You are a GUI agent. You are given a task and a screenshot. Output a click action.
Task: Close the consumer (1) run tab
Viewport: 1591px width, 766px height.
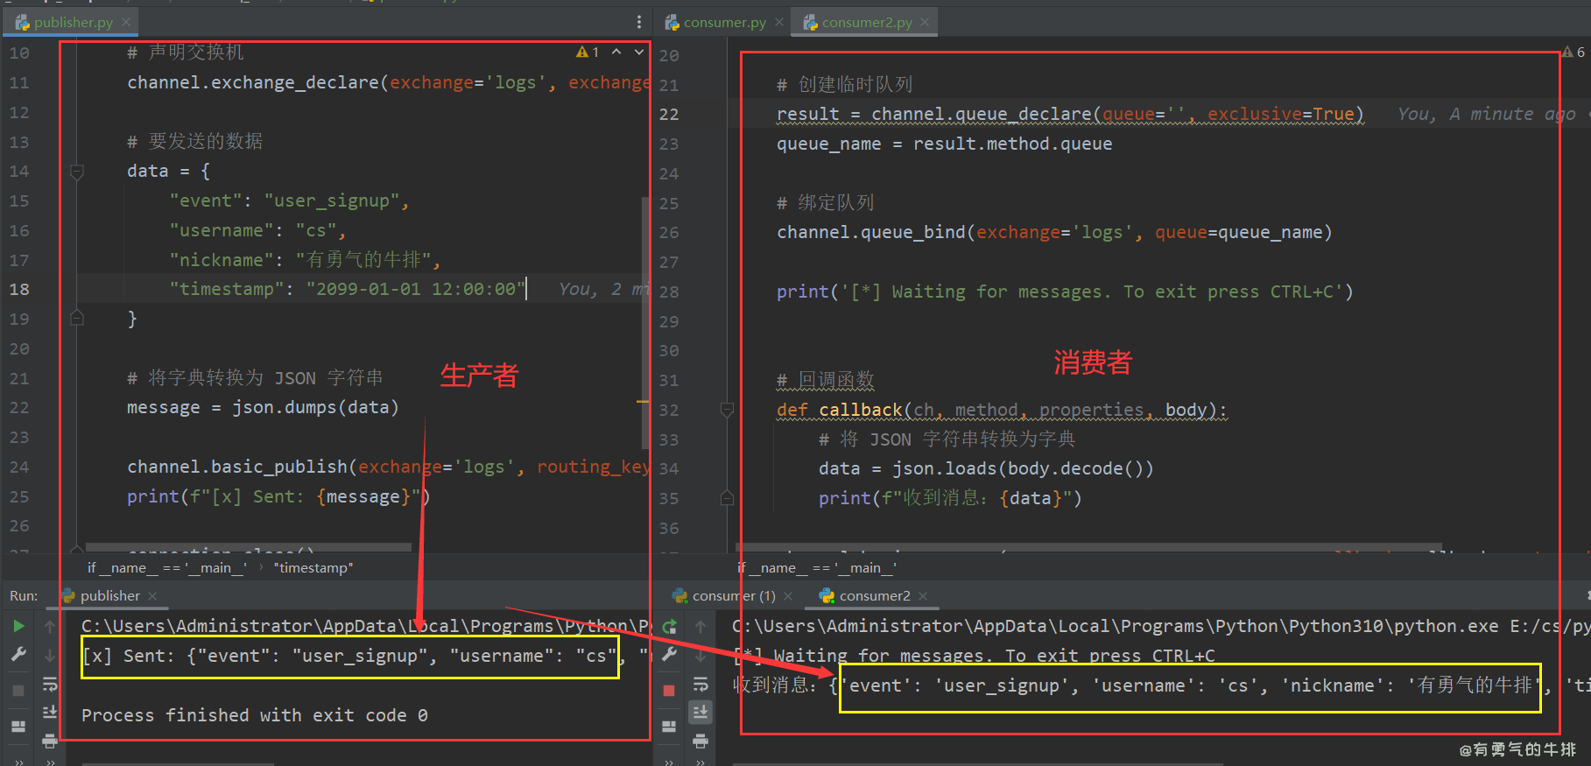(x=788, y=595)
